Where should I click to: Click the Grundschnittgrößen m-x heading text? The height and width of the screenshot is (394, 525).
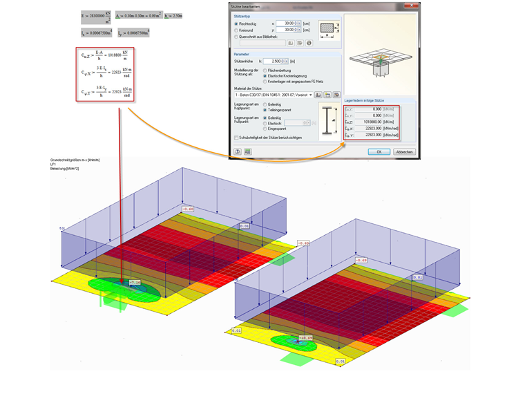tap(75, 160)
